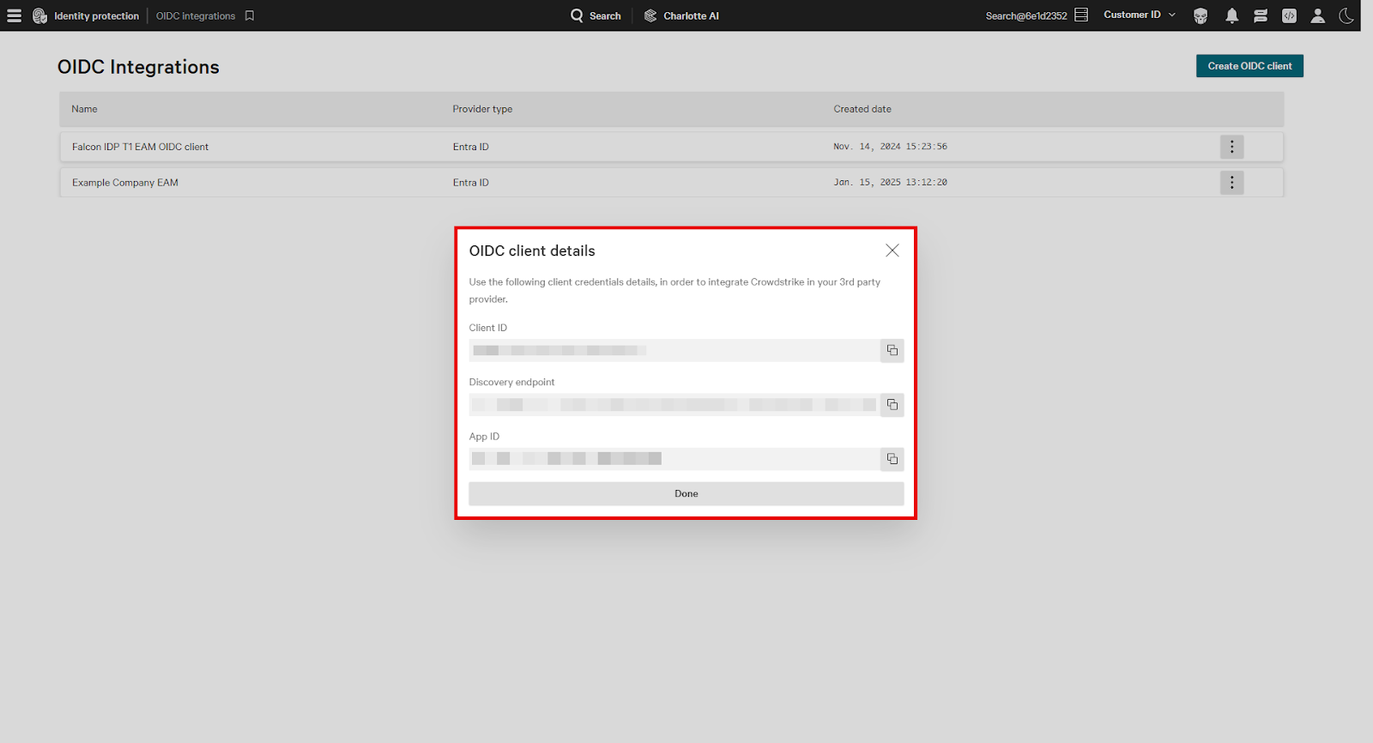Click the Create OIDC client button
This screenshot has height=743, width=1373.
point(1249,66)
